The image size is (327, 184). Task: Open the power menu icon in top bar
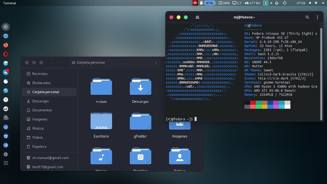[284, 3]
